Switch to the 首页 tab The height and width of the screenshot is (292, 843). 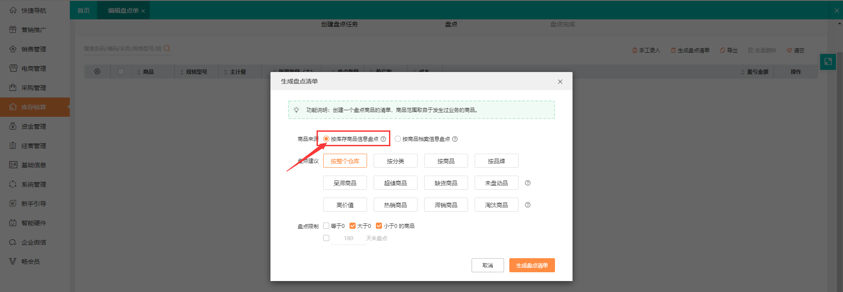point(83,11)
